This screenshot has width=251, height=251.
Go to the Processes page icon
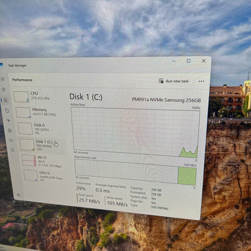pos(4,90)
